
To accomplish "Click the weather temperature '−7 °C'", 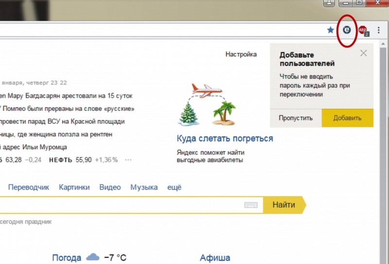I will tap(115, 258).
